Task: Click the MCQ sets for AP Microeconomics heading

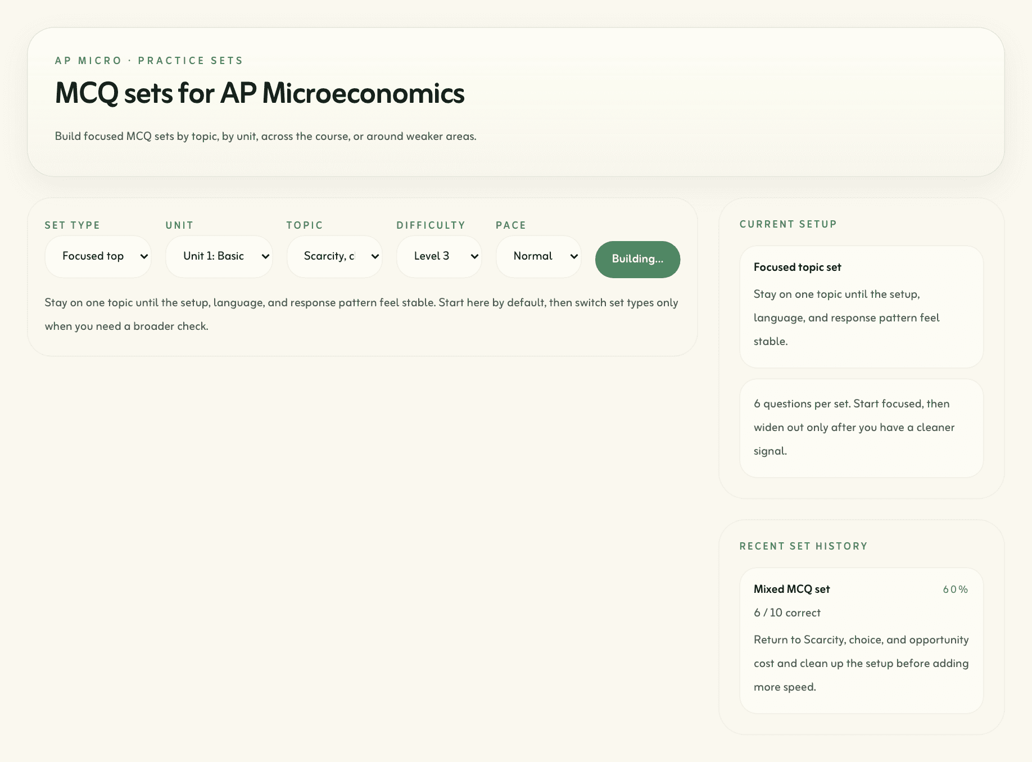Action: pyautogui.click(x=260, y=93)
